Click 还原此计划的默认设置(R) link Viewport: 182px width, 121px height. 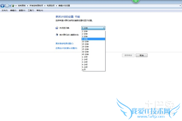tap(66, 48)
